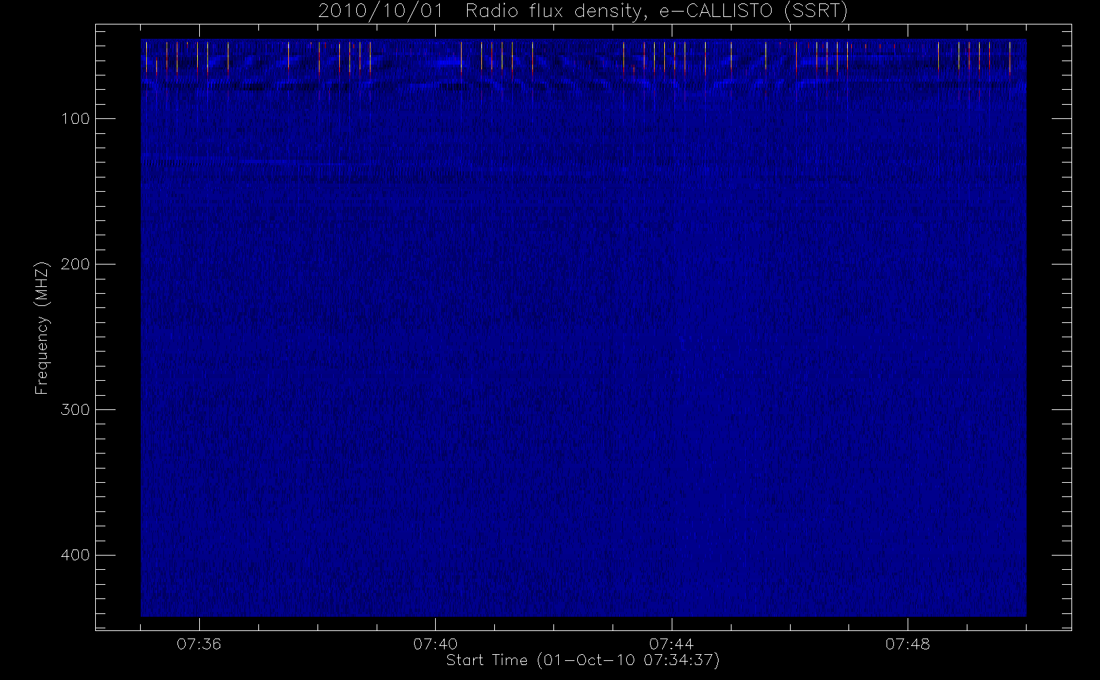Click the plot title '2010/10/01 Radio flux density'
Image resolution: width=1100 pixels, height=680 pixels.
(x=583, y=12)
